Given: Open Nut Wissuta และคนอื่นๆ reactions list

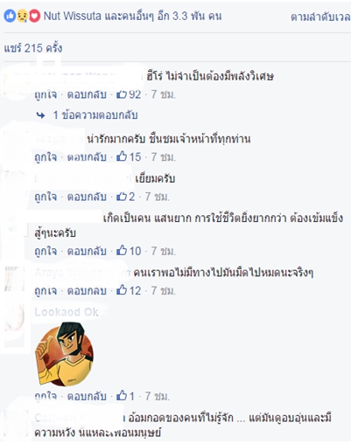Looking at the screenshot, I should click(132, 16).
